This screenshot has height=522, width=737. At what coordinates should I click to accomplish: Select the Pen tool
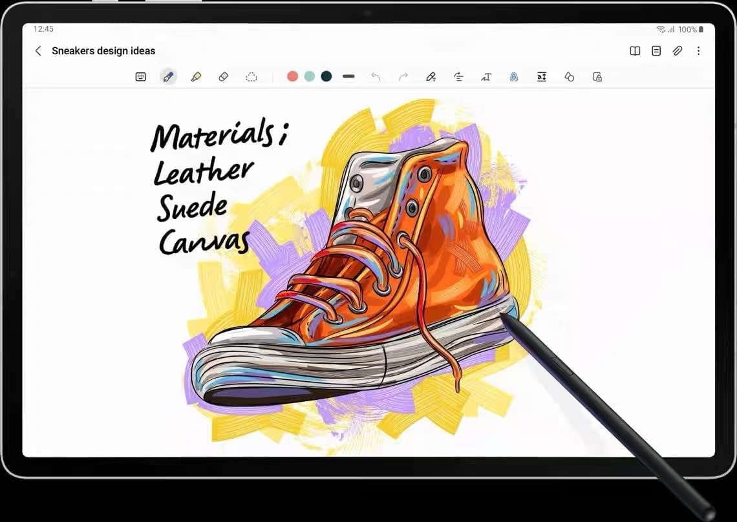tap(169, 76)
